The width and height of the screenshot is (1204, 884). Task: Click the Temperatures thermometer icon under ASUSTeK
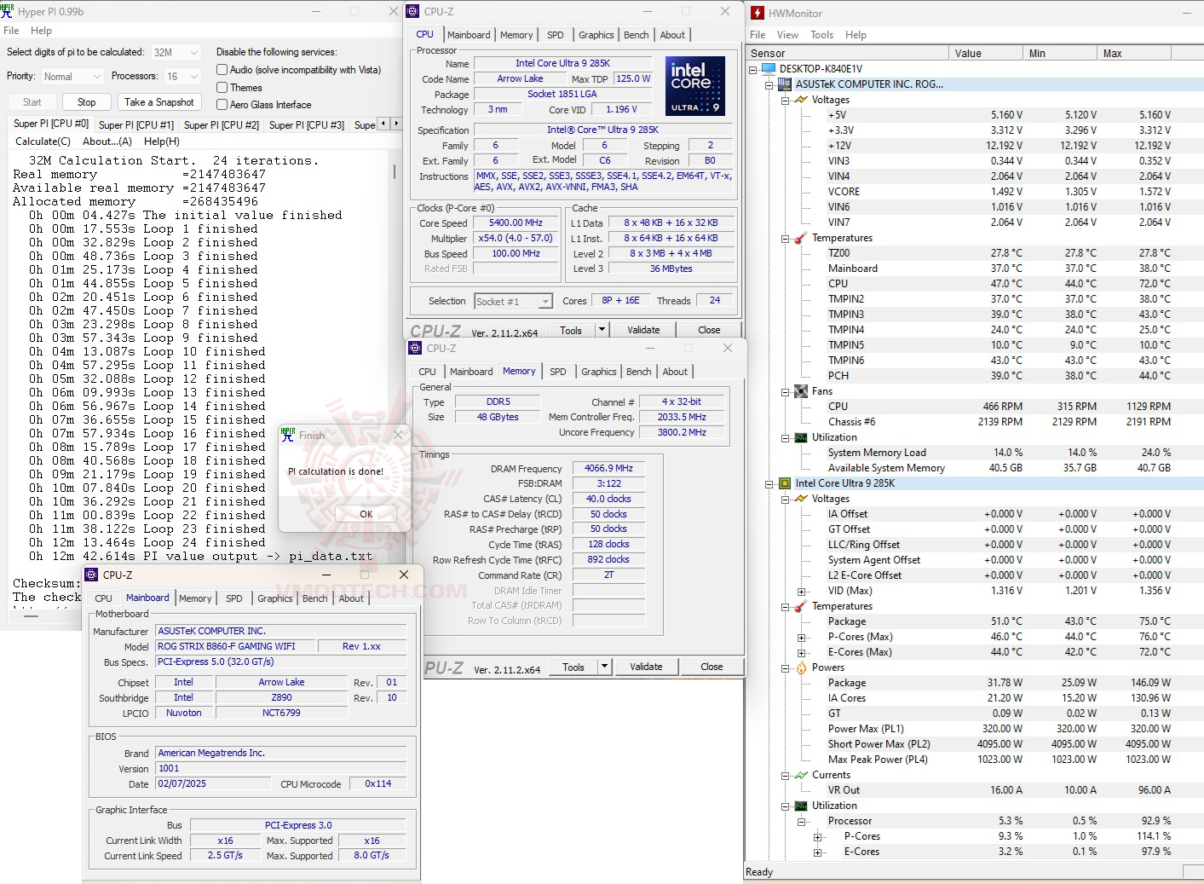click(801, 238)
